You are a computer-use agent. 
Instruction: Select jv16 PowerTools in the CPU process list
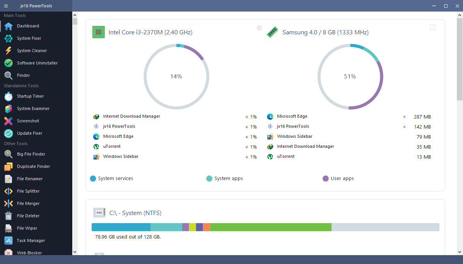[119, 126]
